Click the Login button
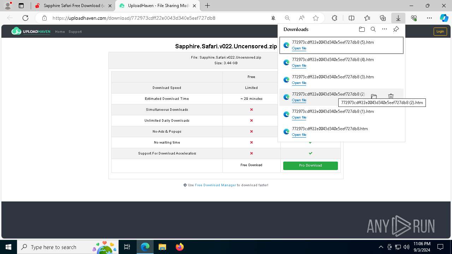The height and width of the screenshot is (254, 452). (x=440, y=31)
